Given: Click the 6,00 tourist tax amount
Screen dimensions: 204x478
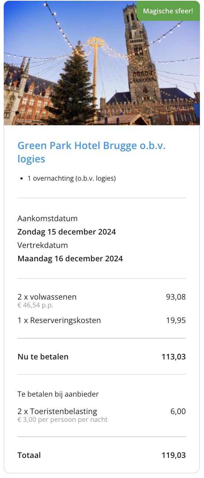Looking at the screenshot, I should point(178,411).
